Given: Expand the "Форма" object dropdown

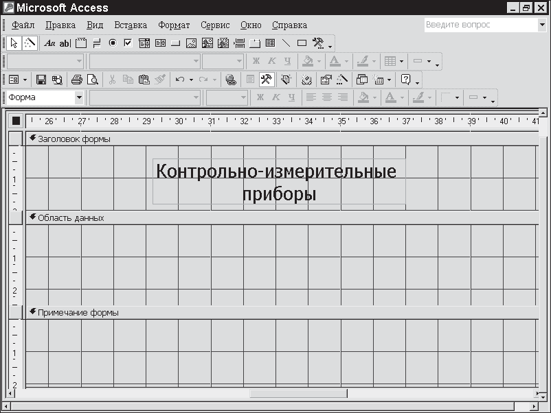Looking at the screenshot, I should point(78,98).
